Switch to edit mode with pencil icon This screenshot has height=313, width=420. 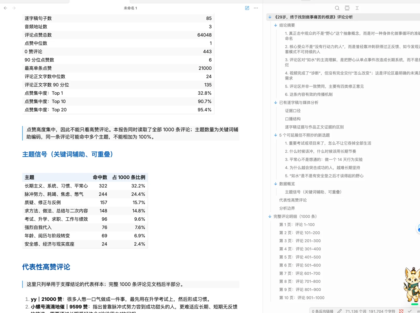247,8
